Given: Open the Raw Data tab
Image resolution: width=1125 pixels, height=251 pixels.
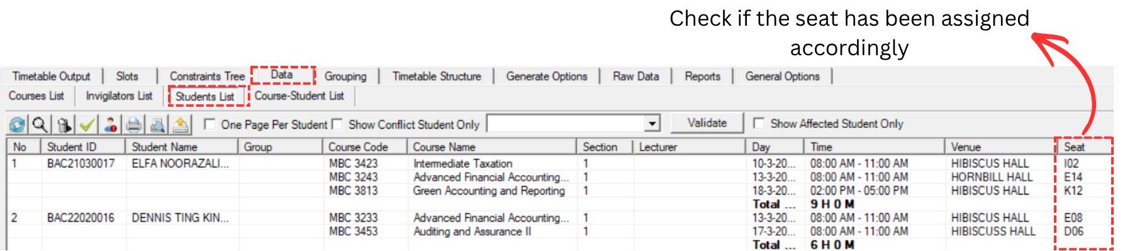Looking at the screenshot, I should pos(636,77).
